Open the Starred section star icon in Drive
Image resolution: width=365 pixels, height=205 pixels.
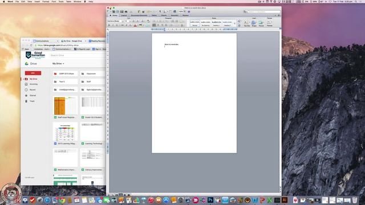[x=26, y=95]
